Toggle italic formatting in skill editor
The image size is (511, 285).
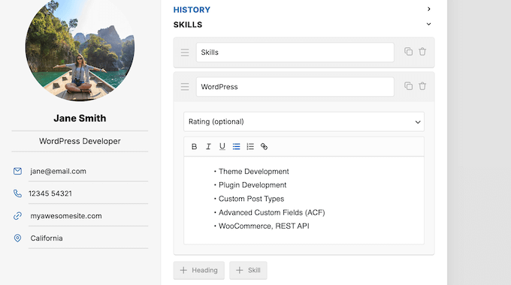pyautogui.click(x=208, y=147)
